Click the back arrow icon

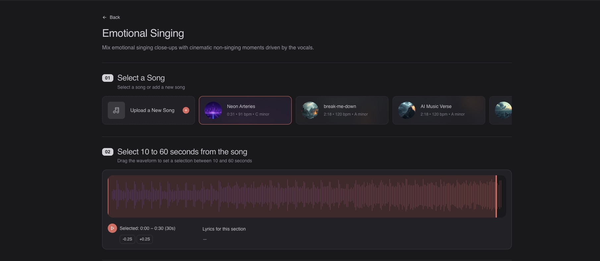click(x=104, y=17)
